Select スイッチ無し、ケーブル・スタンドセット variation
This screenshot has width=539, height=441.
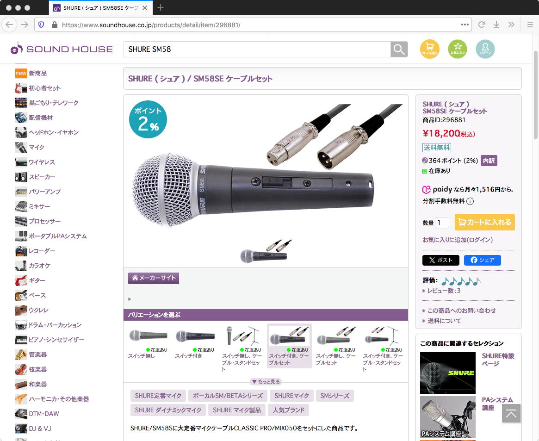click(x=242, y=349)
